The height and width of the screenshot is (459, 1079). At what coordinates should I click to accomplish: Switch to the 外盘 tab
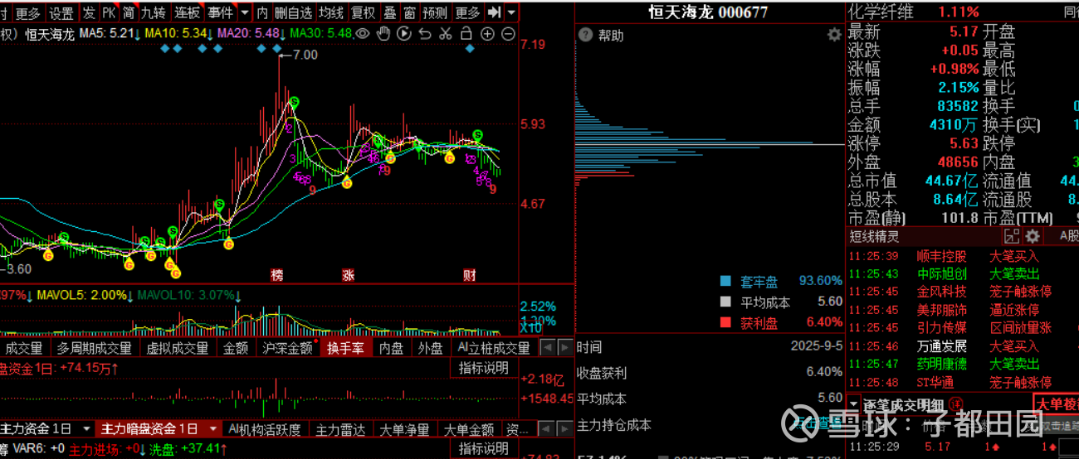click(x=430, y=348)
